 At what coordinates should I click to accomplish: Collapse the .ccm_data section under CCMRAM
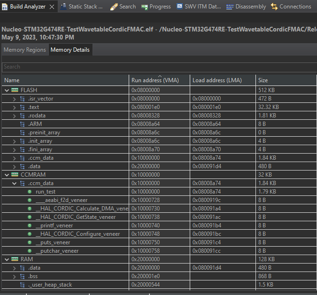coord(14,183)
